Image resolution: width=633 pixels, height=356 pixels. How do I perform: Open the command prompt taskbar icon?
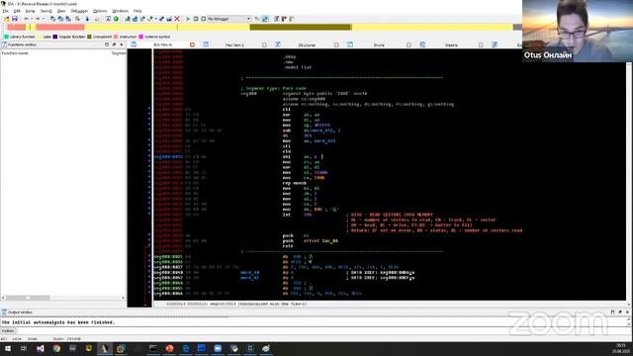click(x=153, y=348)
